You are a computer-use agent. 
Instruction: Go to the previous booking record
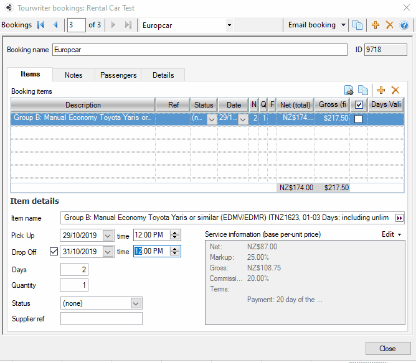[x=55, y=25]
